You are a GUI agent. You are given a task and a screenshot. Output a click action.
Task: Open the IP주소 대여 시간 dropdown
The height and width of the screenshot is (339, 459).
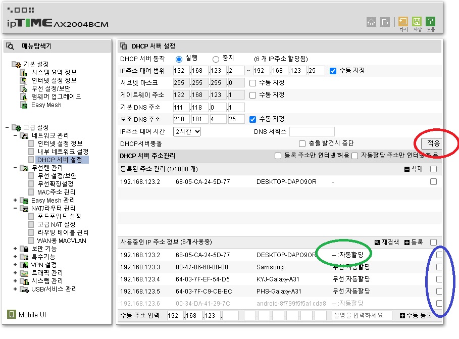[x=187, y=131]
